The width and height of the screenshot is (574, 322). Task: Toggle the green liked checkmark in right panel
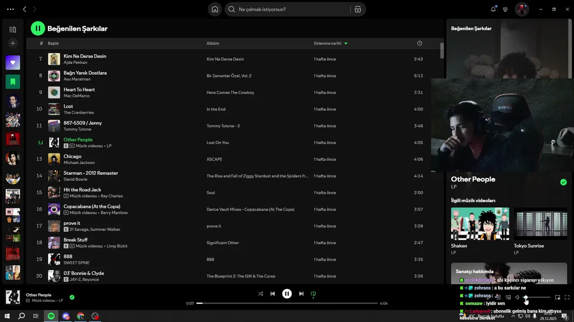click(563, 182)
